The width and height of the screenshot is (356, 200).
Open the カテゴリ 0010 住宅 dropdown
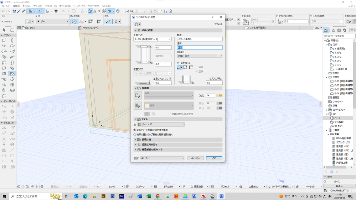click(x=200, y=56)
